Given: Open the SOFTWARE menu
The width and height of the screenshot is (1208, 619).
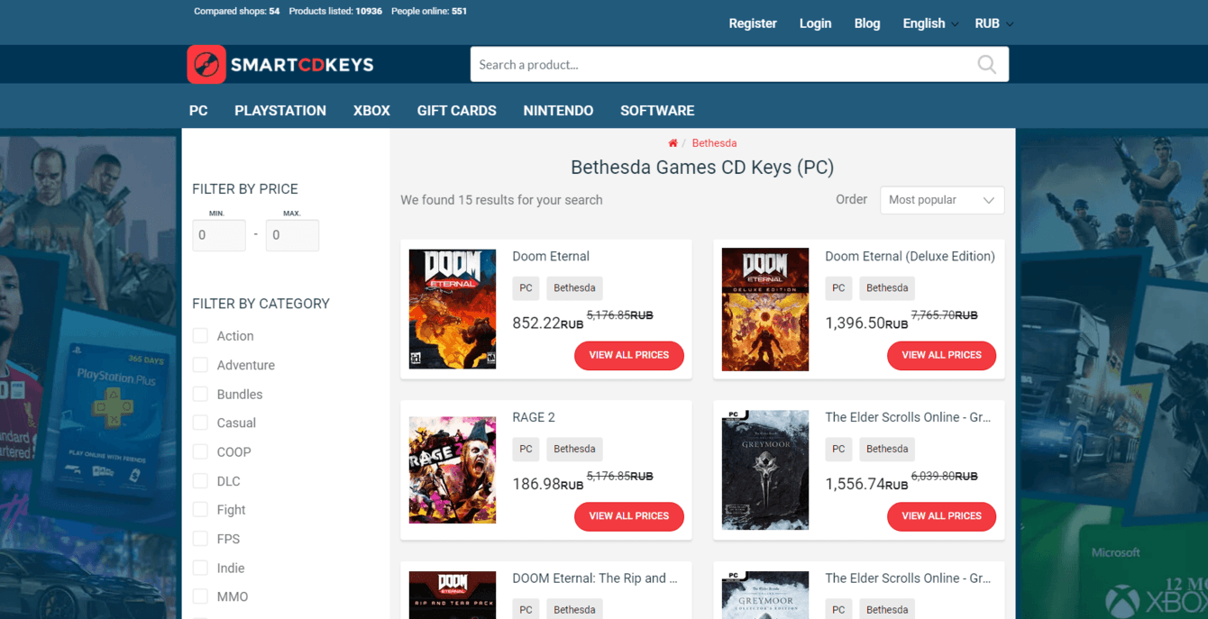Looking at the screenshot, I should pyautogui.click(x=657, y=111).
